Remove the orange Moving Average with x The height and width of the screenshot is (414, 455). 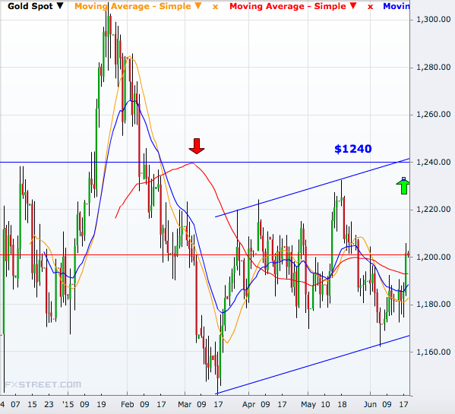point(215,7)
